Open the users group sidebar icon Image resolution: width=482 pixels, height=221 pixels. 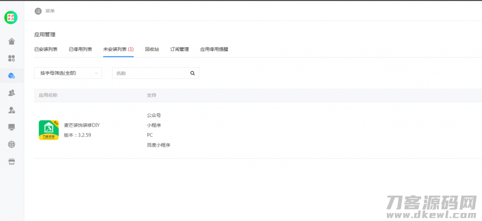tap(12, 93)
